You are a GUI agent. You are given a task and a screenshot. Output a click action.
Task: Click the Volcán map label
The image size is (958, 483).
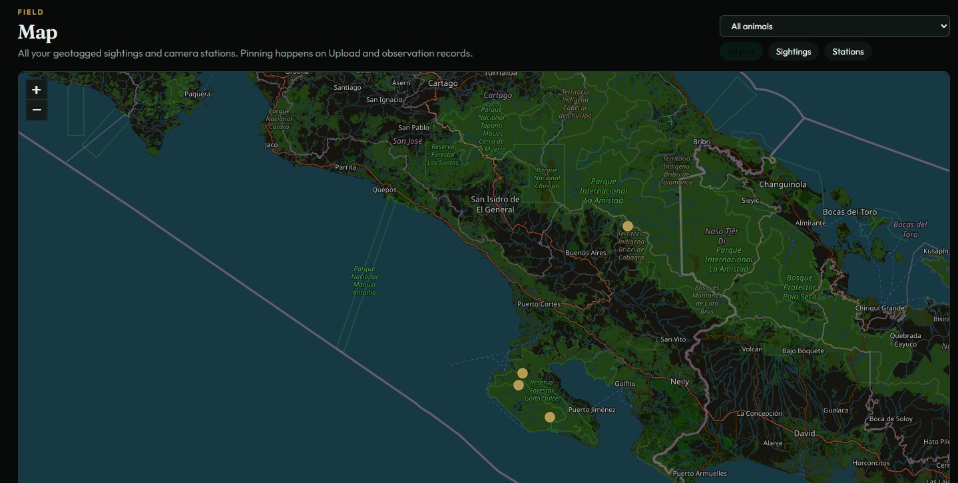752,349
